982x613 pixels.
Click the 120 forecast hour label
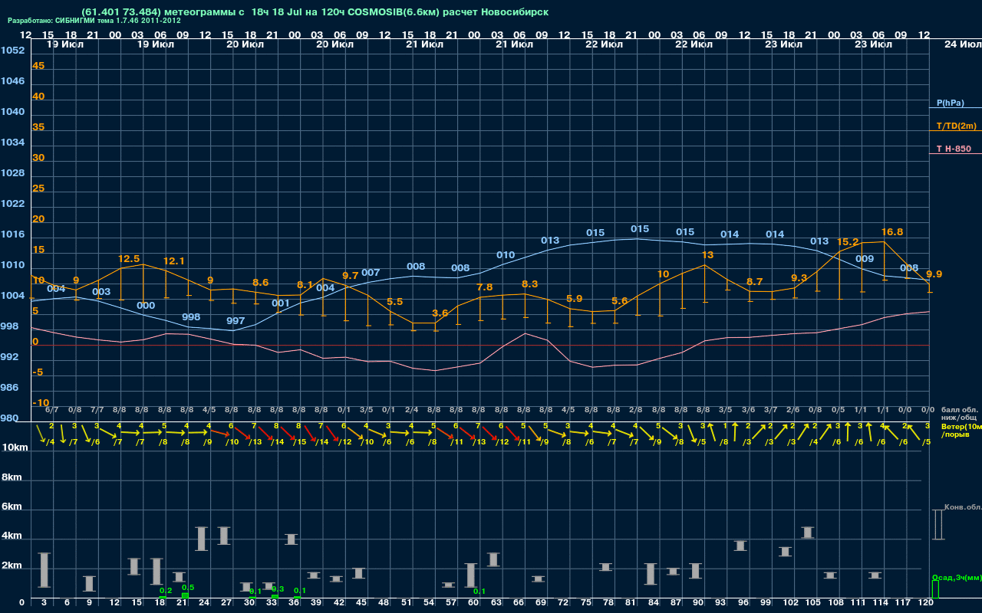click(x=926, y=603)
